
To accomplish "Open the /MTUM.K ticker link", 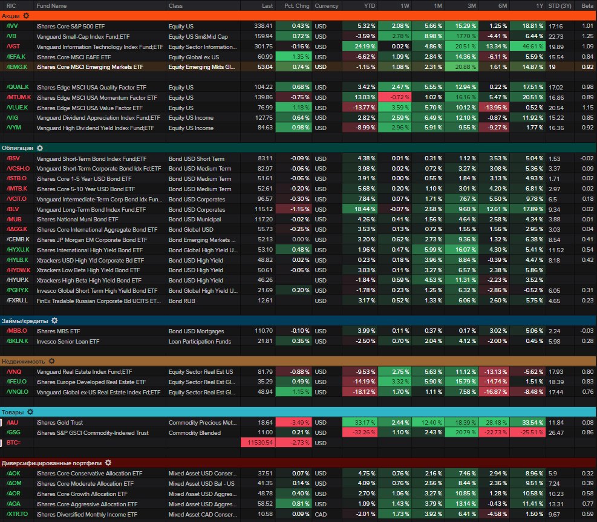I will 19,97.
